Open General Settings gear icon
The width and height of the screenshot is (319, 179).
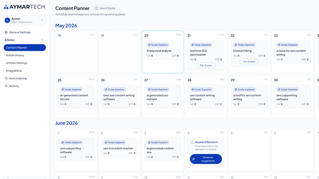(x=6, y=32)
